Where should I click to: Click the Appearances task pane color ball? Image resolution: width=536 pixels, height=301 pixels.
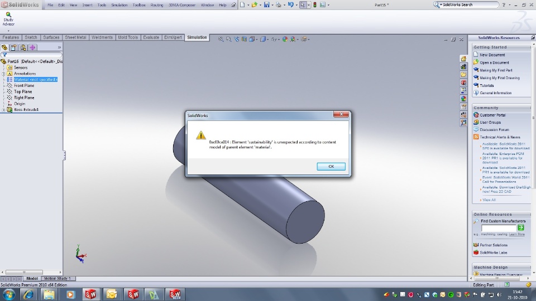click(x=463, y=99)
